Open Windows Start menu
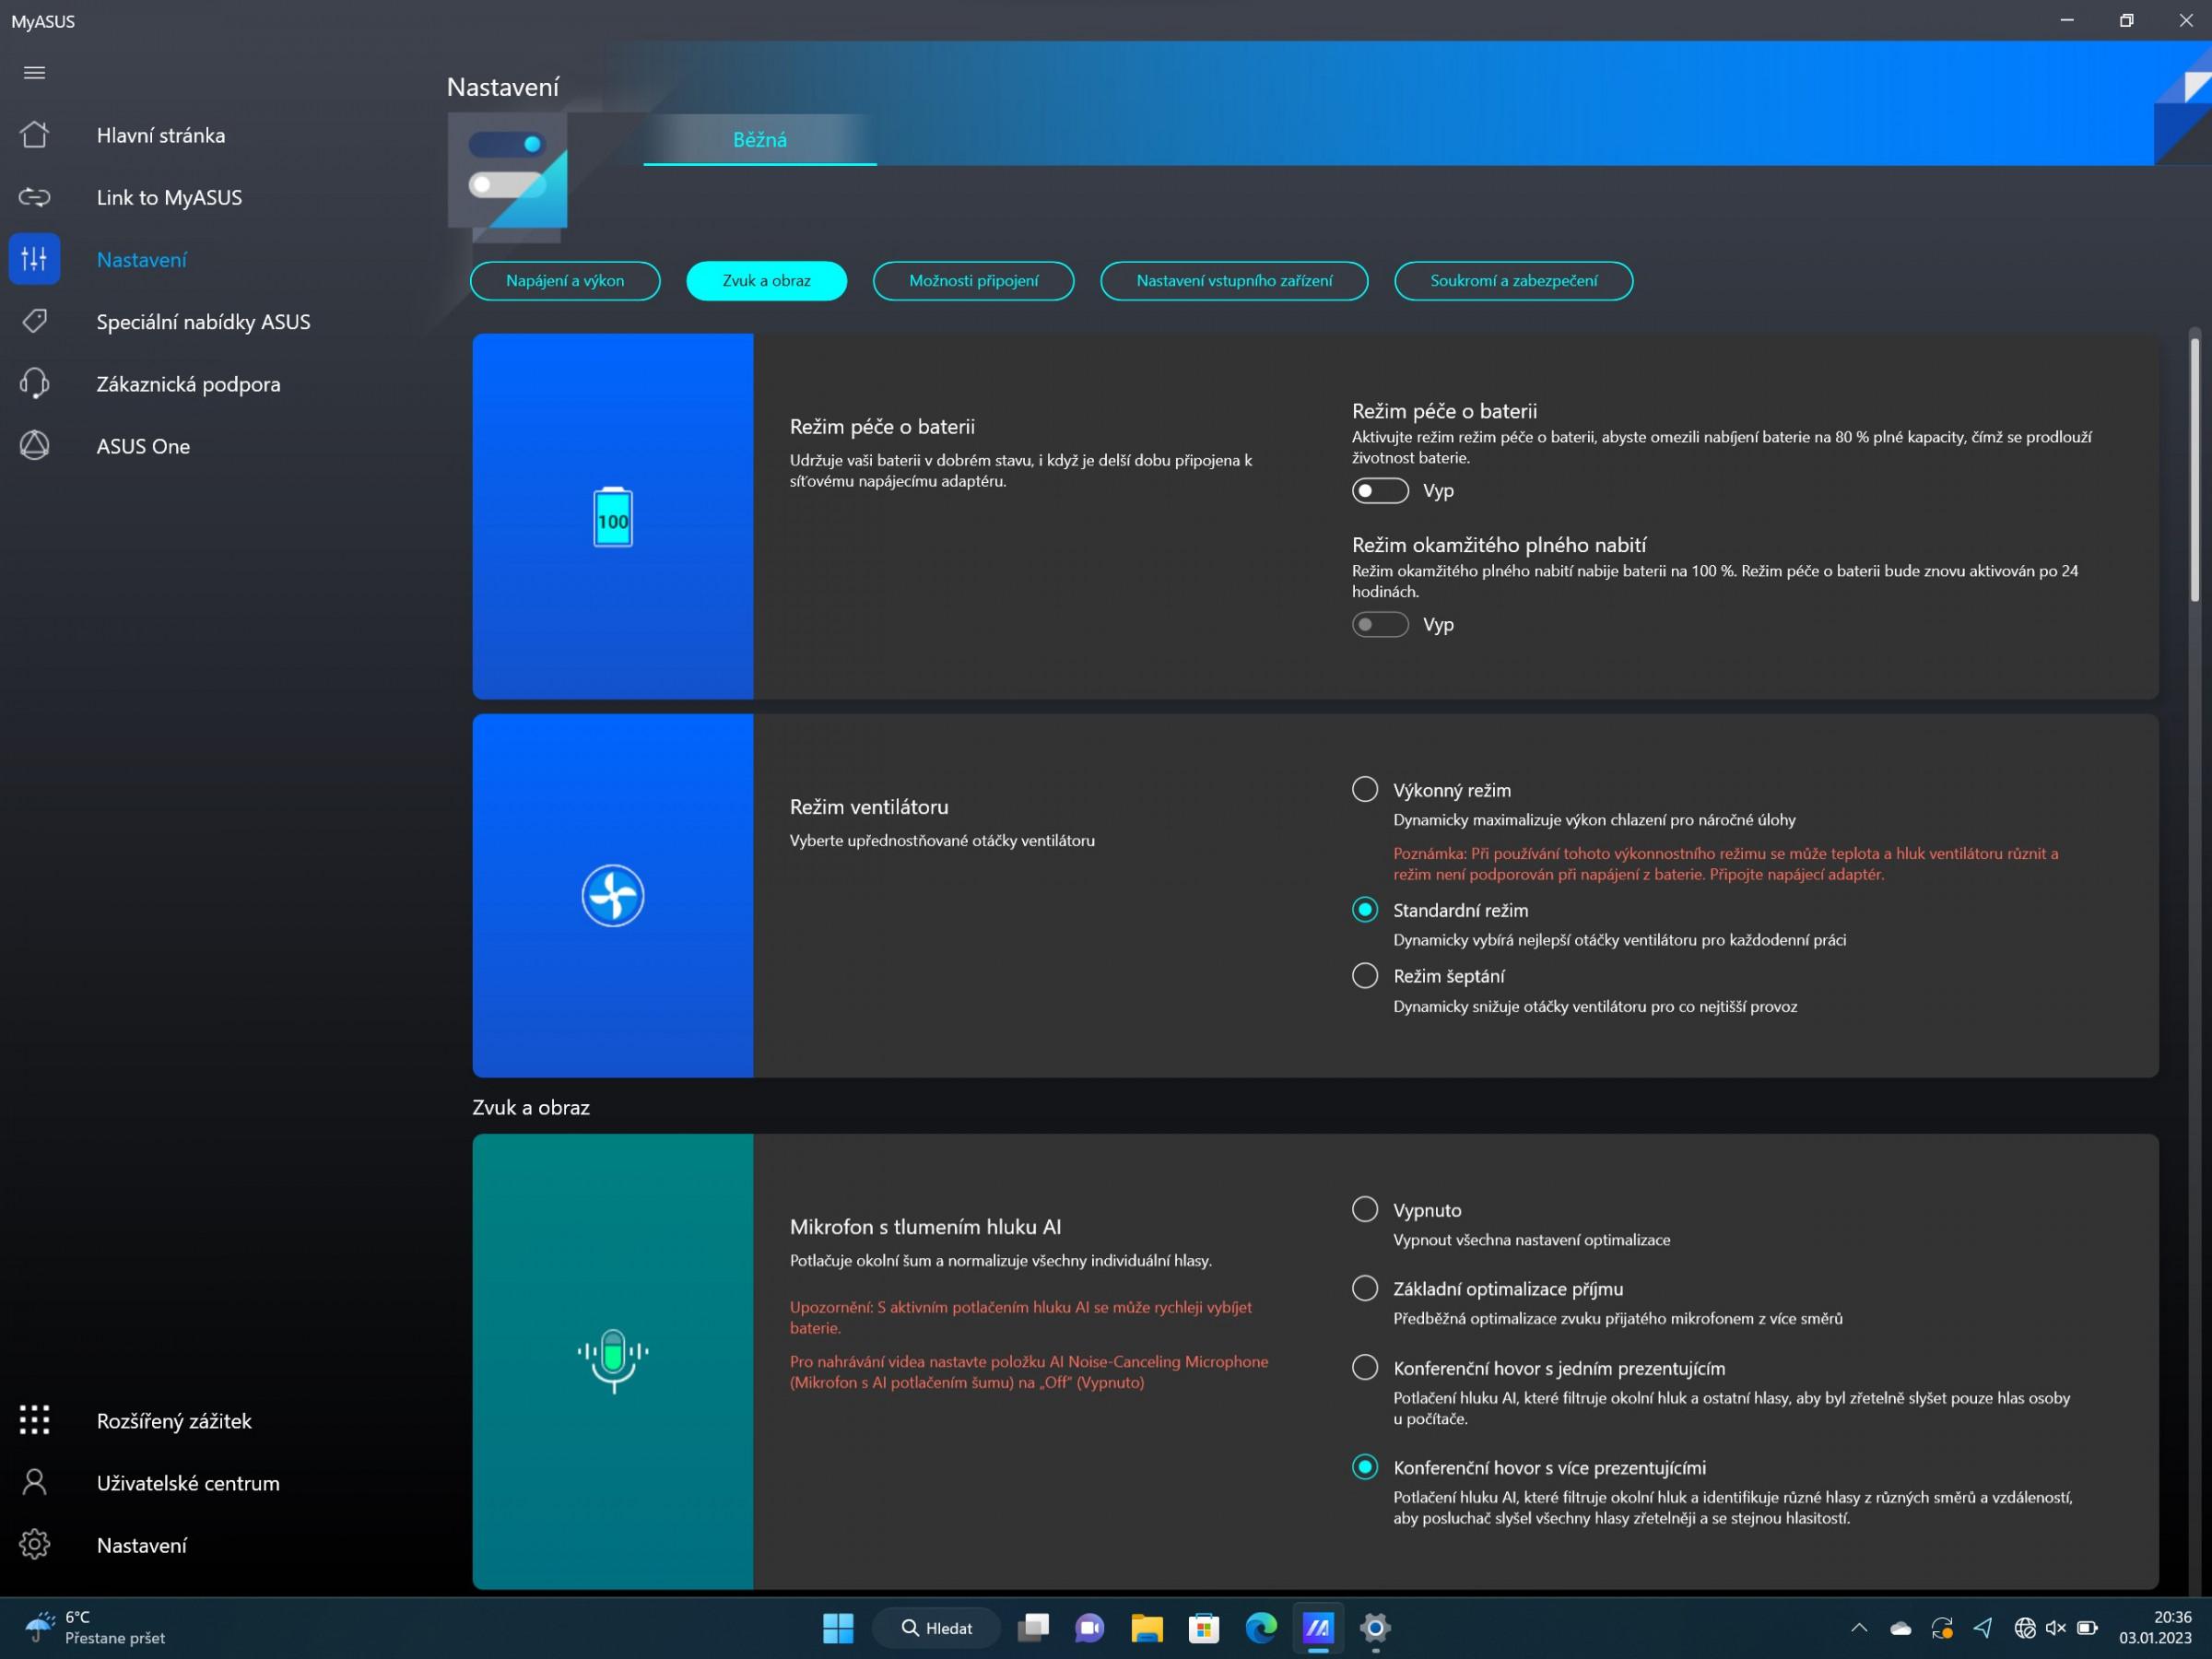The image size is (2212, 1659). (838, 1628)
